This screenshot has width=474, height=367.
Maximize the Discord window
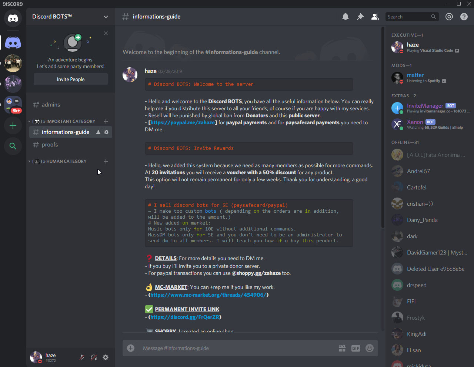(x=459, y=4)
